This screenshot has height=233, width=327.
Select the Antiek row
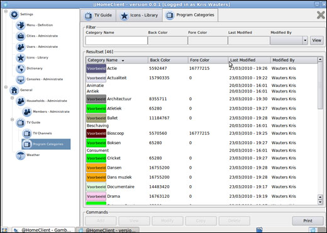tap(202, 91)
